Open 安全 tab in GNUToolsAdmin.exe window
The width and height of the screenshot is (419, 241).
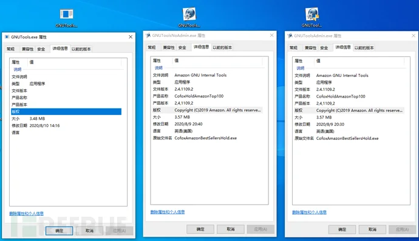pyautogui.click(x=324, y=48)
